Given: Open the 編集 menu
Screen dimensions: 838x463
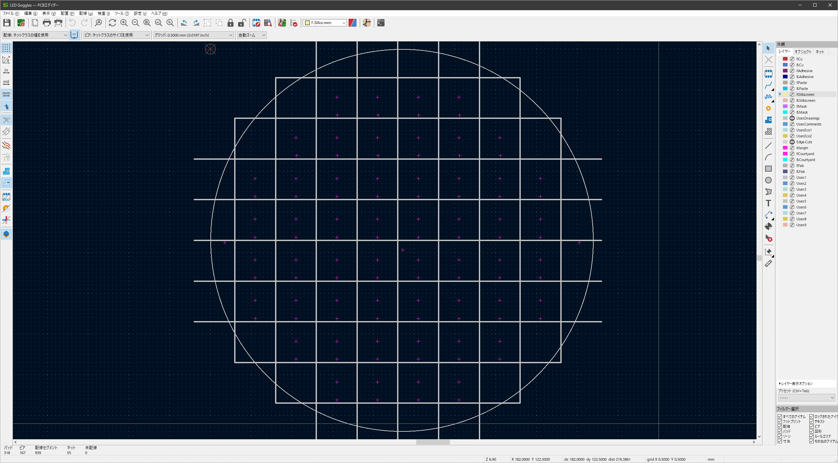Looking at the screenshot, I should coord(31,14).
